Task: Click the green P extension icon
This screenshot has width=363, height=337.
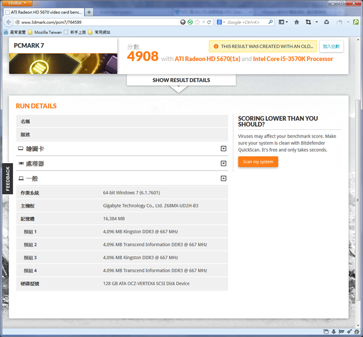Action: tap(356, 22)
